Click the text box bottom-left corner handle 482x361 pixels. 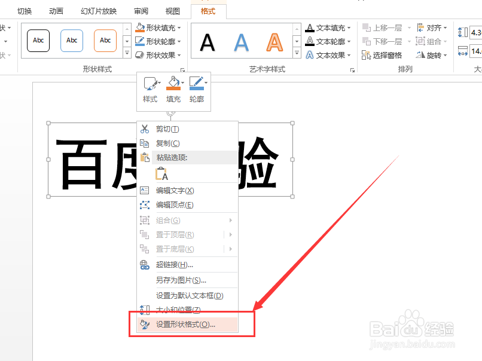[48, 197]
